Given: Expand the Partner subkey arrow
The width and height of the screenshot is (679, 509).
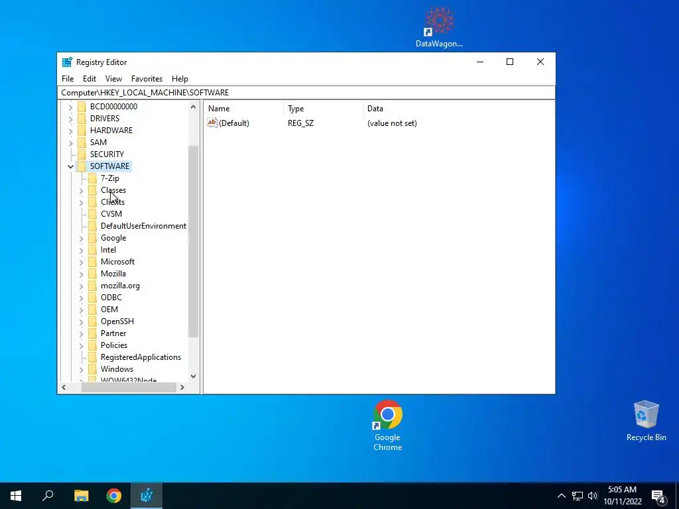Looking at the screenshot, I should pos(81,333).
